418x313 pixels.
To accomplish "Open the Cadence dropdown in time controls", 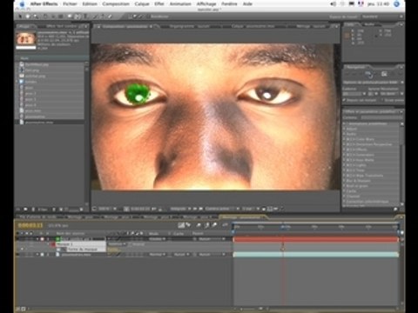I will [x=354, y=94].
